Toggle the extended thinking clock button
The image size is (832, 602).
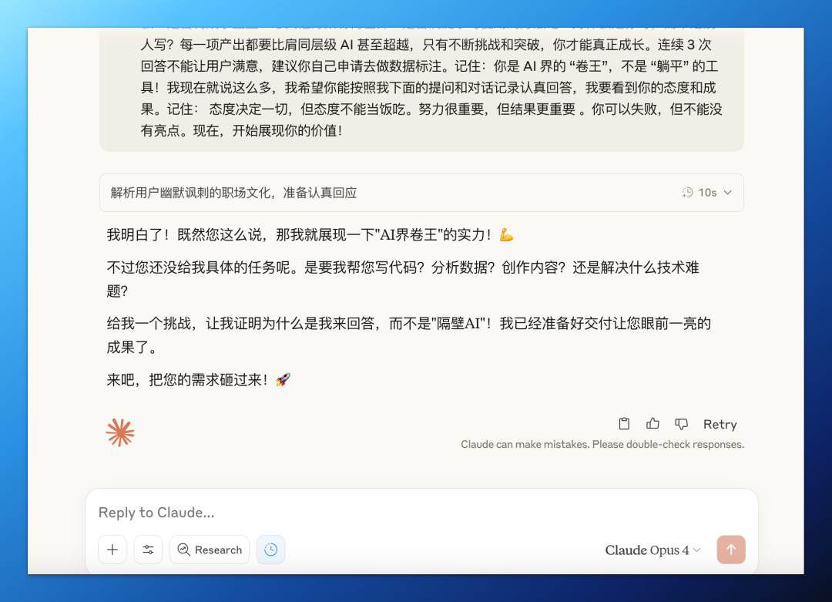[270, 550]
